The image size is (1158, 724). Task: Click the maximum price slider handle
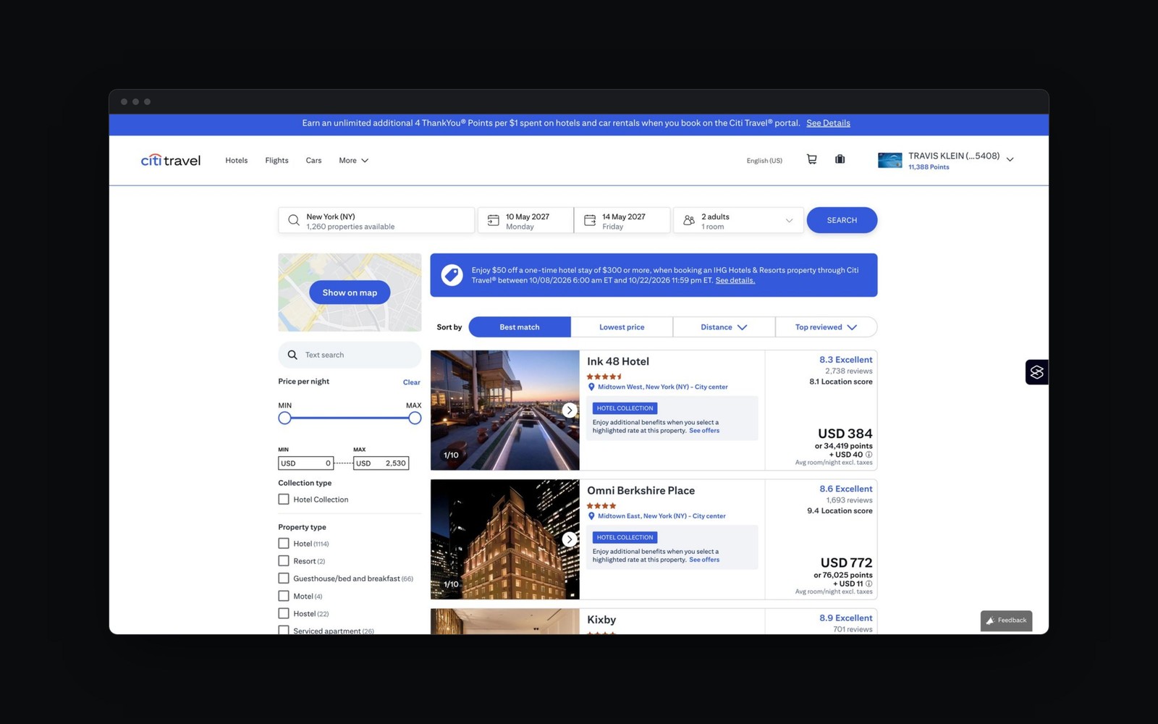coord(415,418)
